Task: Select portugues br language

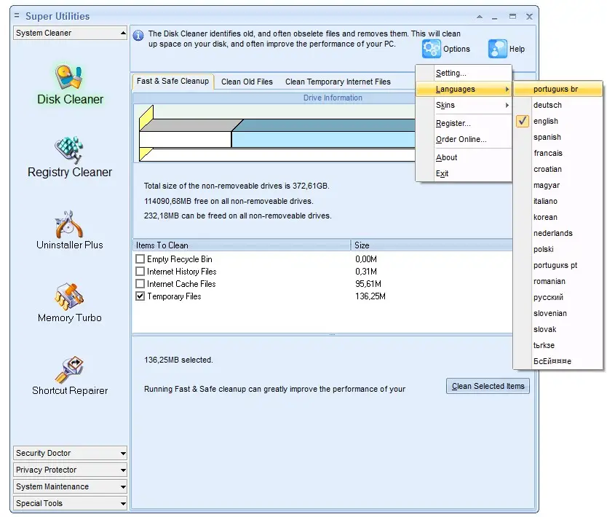Action: (558, 89)
